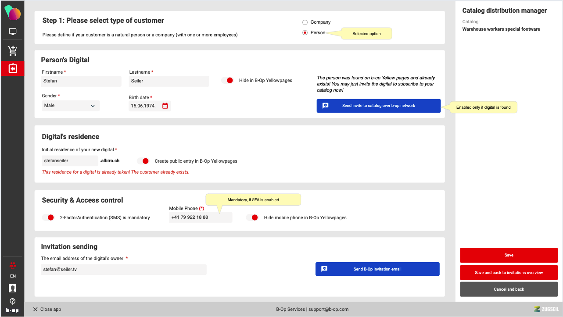The image size is (563, 317).
Task: Click the colorful app logo at top left
Action: (x=13, y=13)
